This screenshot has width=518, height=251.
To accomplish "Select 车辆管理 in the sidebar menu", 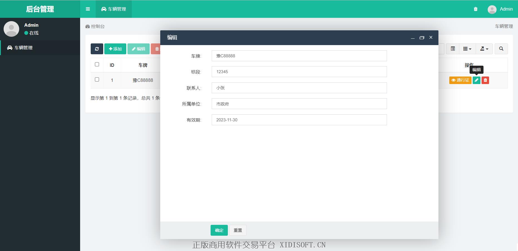I will click(x=24, y=48).
